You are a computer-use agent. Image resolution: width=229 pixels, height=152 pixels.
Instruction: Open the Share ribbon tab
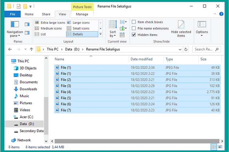coord(46,14)
